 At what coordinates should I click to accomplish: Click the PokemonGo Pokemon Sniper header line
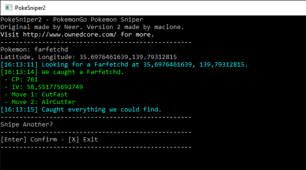[x=72, y=20]
